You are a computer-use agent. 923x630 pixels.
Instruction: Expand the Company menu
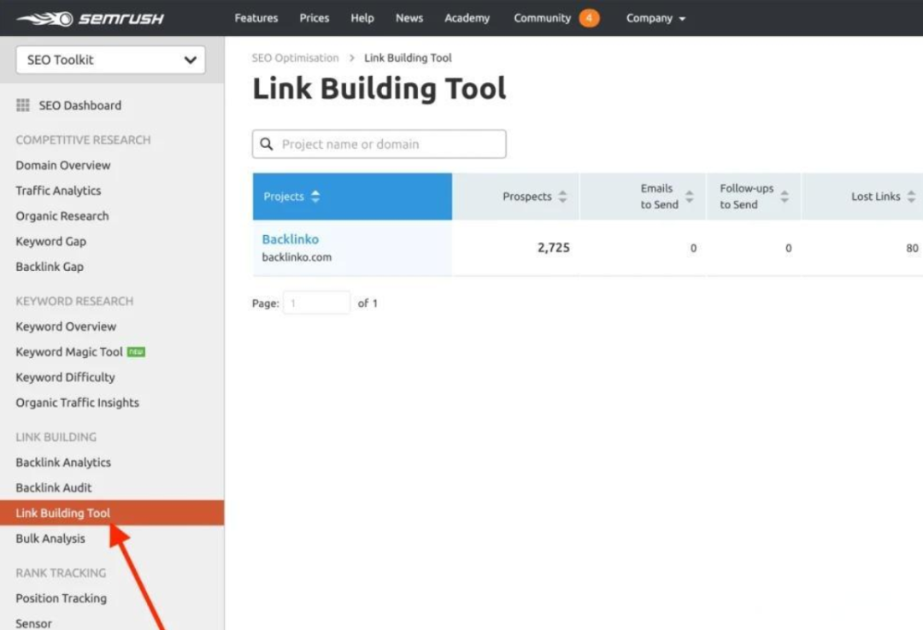pos(656,18)
